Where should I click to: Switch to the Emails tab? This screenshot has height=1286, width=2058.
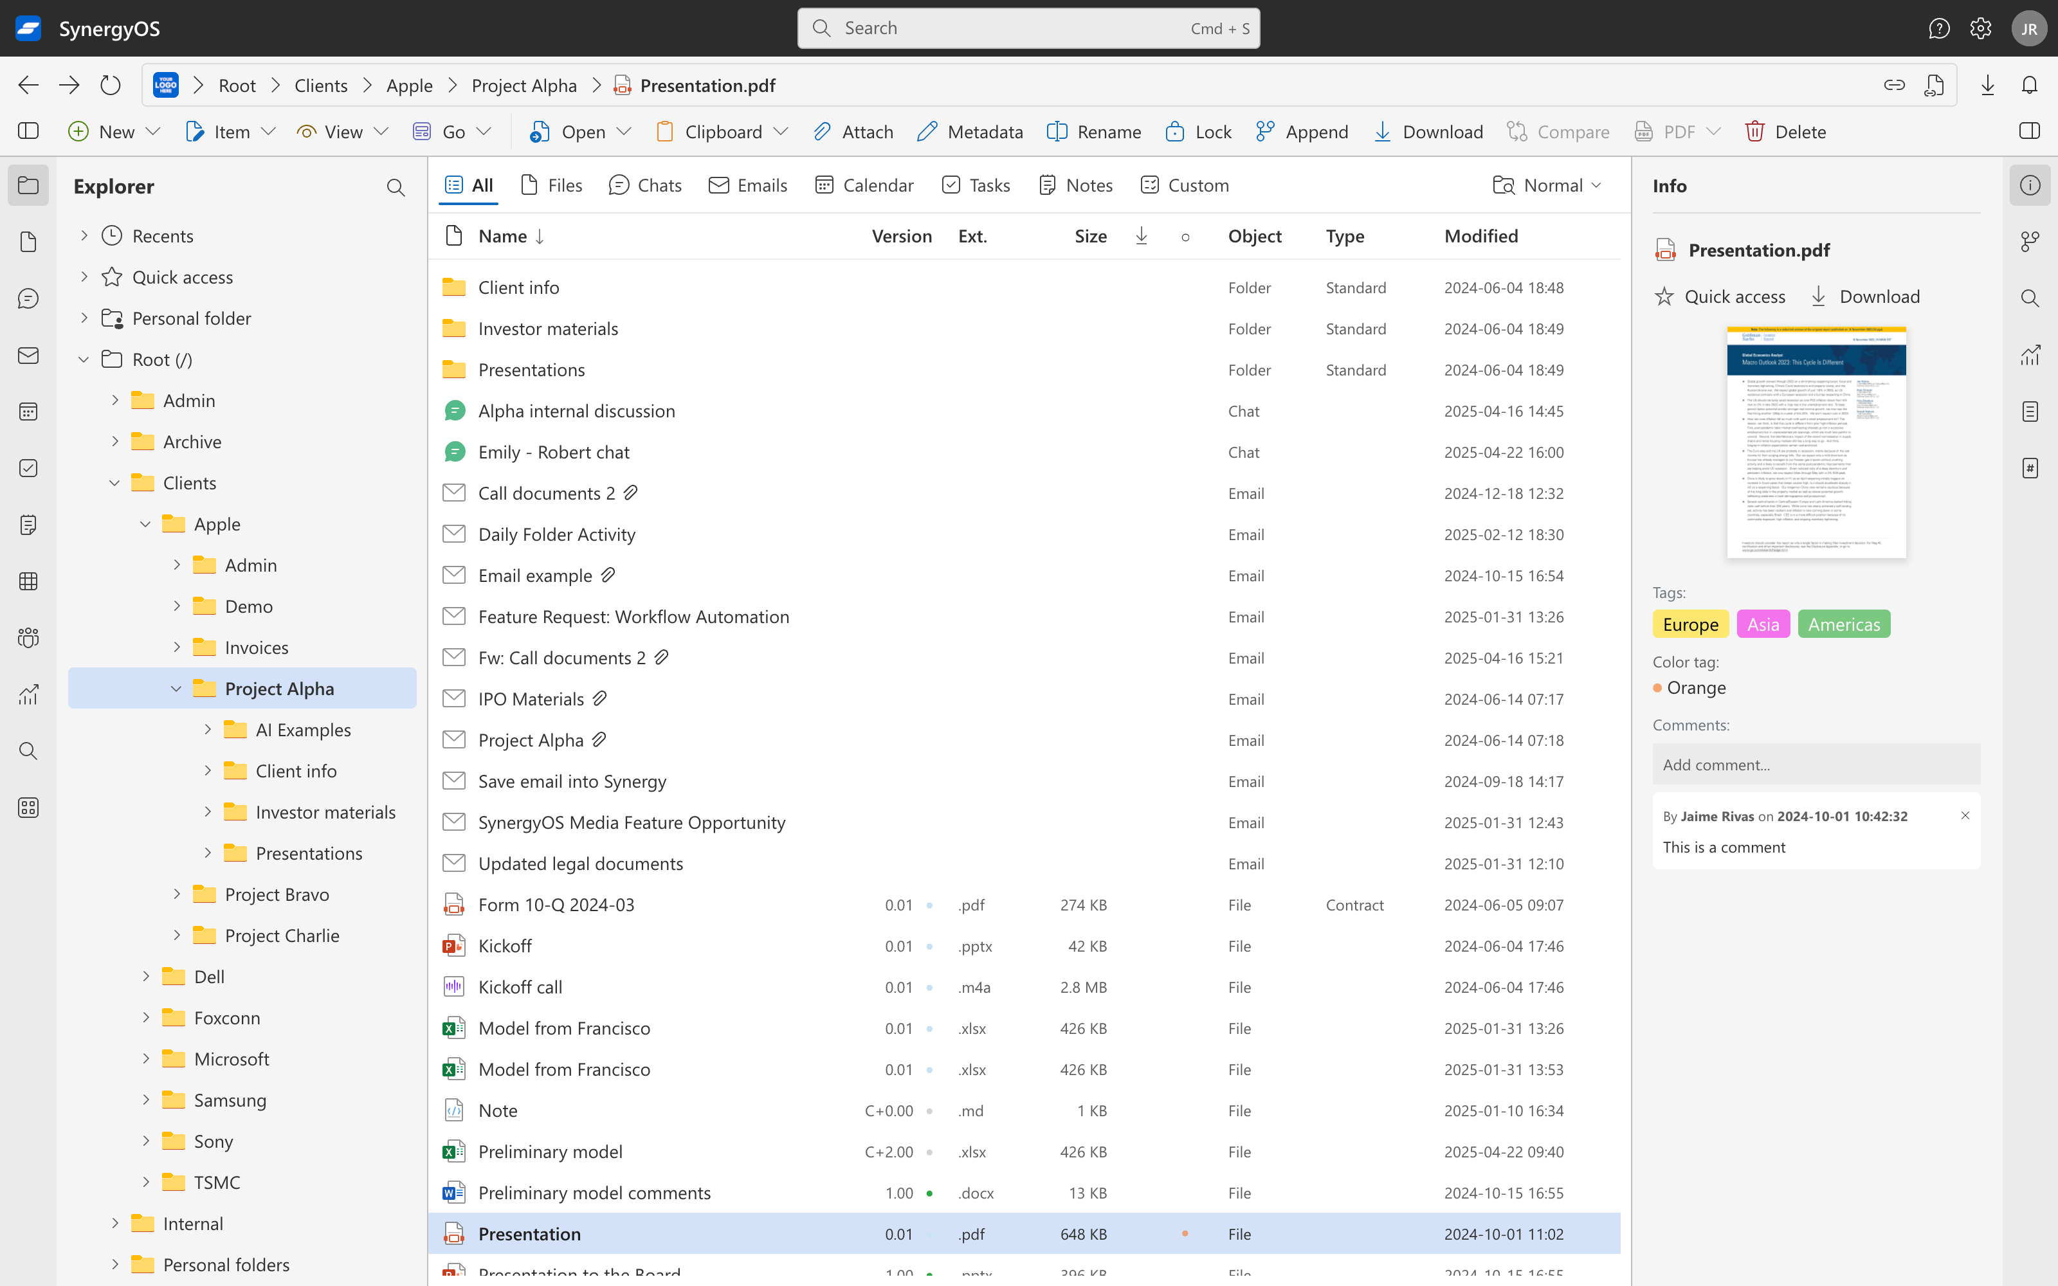[747, 185]
